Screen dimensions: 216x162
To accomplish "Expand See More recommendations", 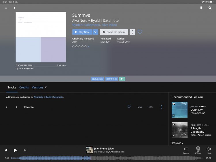I will click(177, 143).
